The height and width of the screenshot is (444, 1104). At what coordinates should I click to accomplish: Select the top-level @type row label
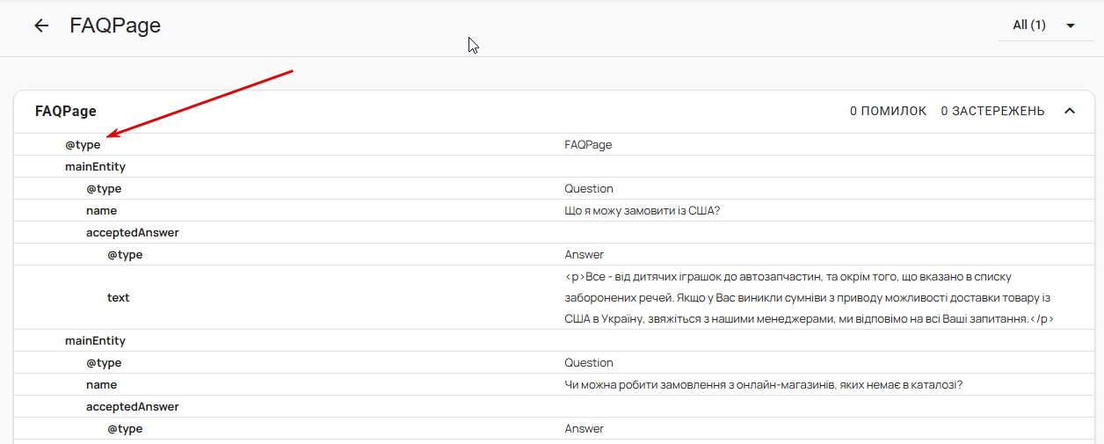click(x=83, y=145)
